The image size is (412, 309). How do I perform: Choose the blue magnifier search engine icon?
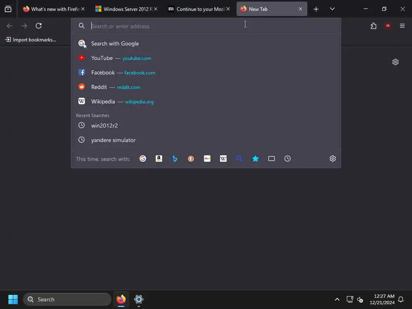click(239, 159)
